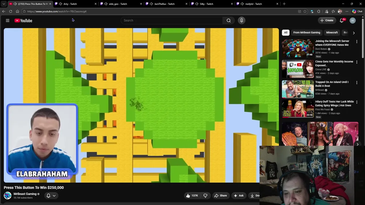Unmute the Silky Twitch tab
Viewport: 365px width, 205px height.
197,4
